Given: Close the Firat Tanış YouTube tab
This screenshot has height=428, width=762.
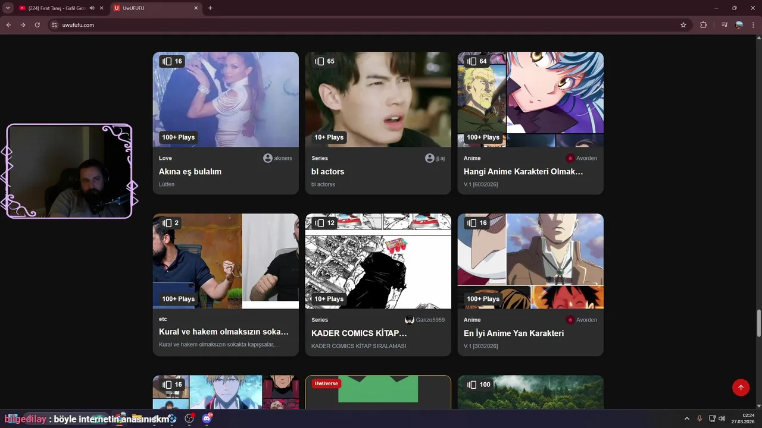Looking at the screenshot, I should point(101,8).
